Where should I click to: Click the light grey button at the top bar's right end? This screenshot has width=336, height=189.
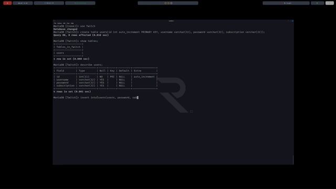click(x=330, y=3)
